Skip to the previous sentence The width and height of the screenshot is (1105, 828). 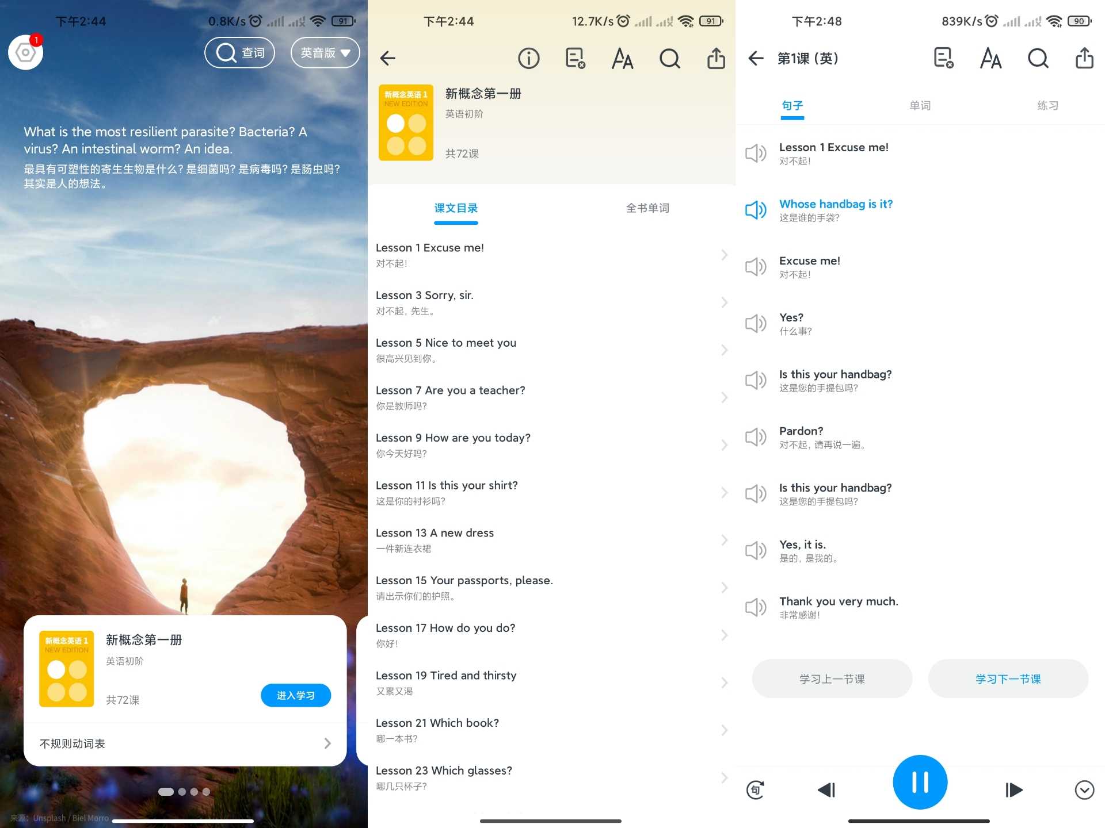click(x=826, y=790)
